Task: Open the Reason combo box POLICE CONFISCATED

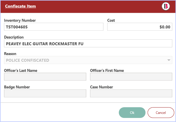Action: (84, 60)
